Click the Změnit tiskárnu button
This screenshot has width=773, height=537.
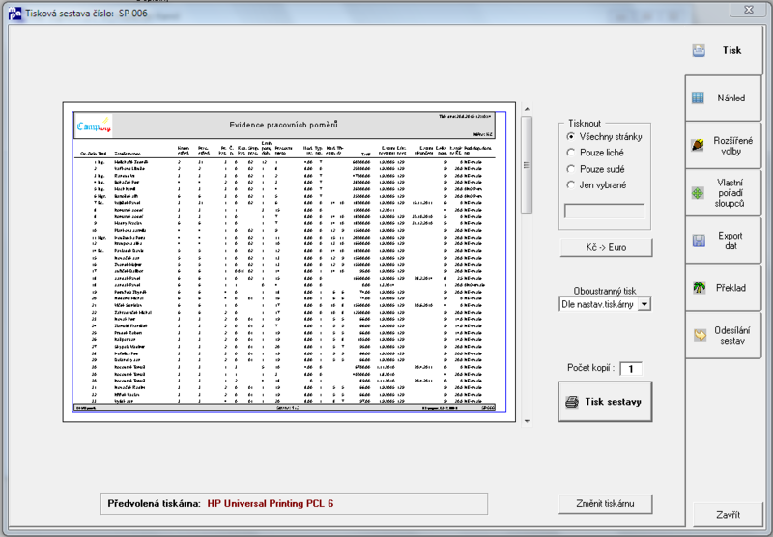606,504
